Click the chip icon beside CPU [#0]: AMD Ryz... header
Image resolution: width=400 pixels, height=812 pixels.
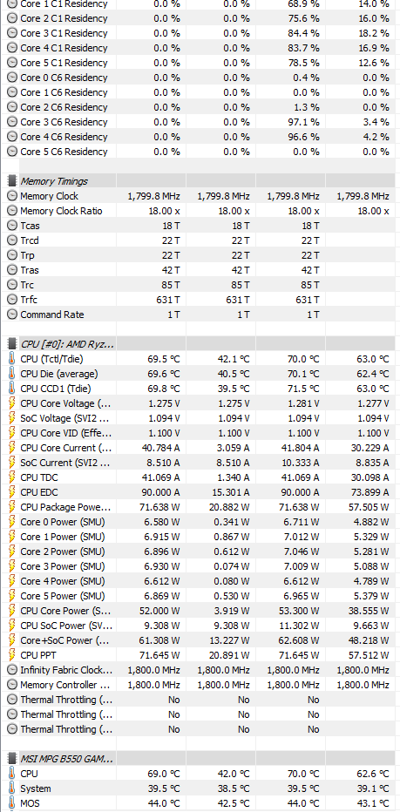point(12,344)
